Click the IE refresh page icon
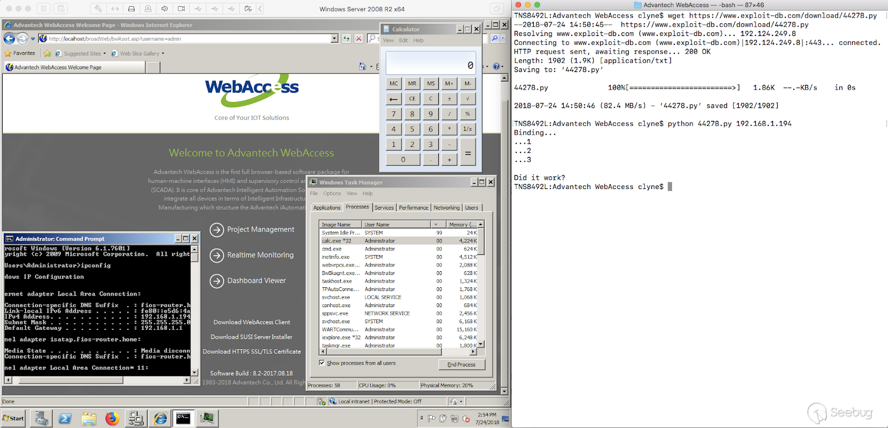The width and height of the screenshot is (888, 428). tap(346, 38)
